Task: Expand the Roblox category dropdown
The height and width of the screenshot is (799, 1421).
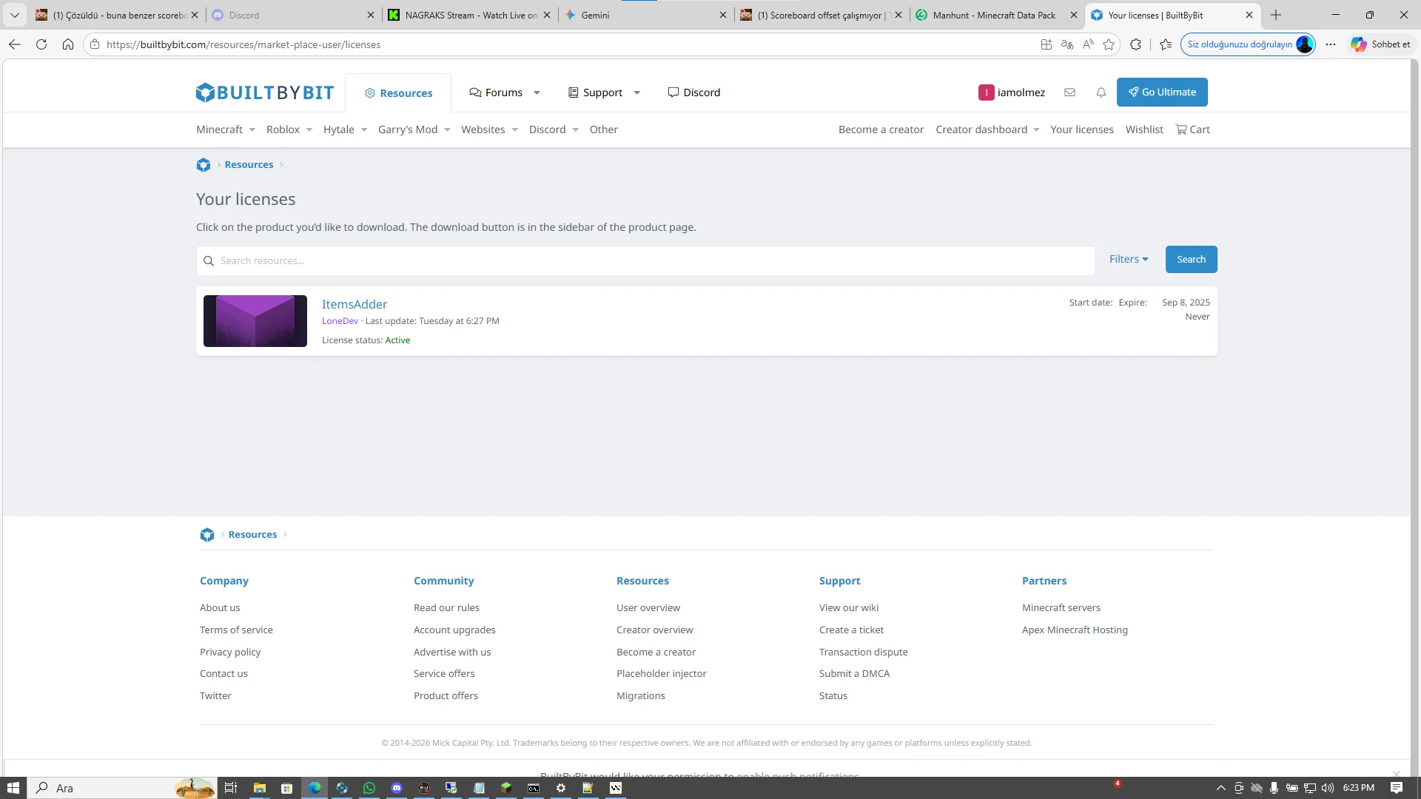Action: tap(309, 129)
